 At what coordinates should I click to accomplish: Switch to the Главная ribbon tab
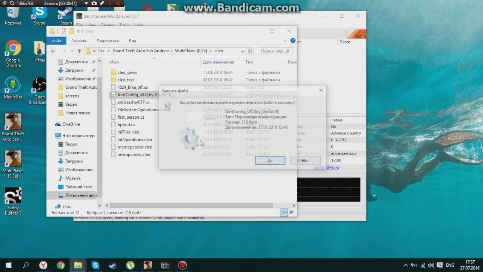(79, 41)
